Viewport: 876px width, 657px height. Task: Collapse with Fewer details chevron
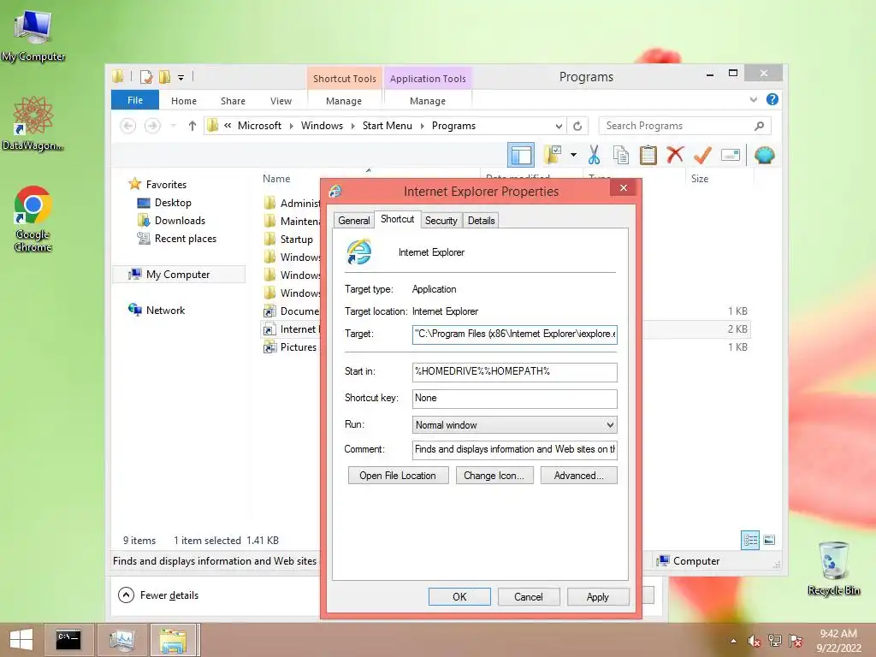[x=127, y=595]
